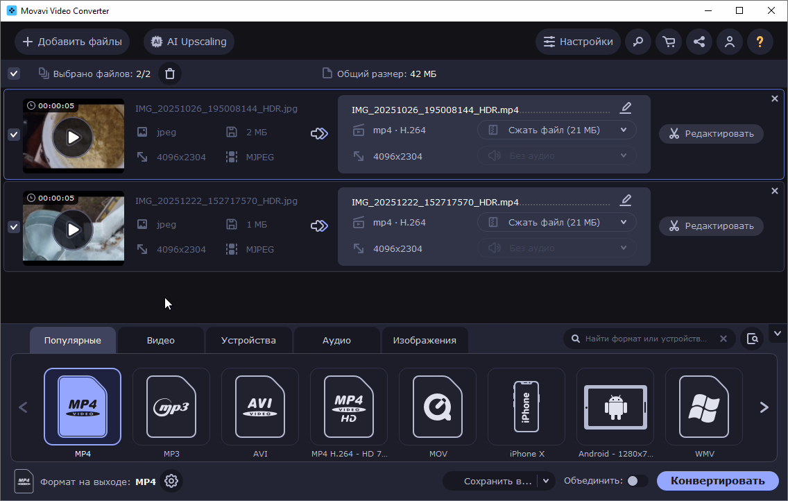This screenshot has width=788, height=501.
Task: Toggle the Объединить merge switch
Action: pyautogui.click(x=637, y=481)
